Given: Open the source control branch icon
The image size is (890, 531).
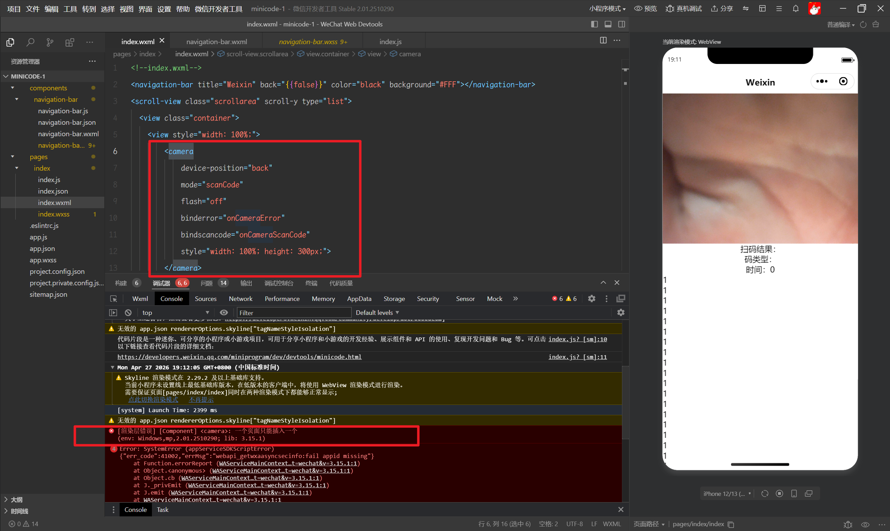Looking at the screenshot, I should (x=50, y=43).
